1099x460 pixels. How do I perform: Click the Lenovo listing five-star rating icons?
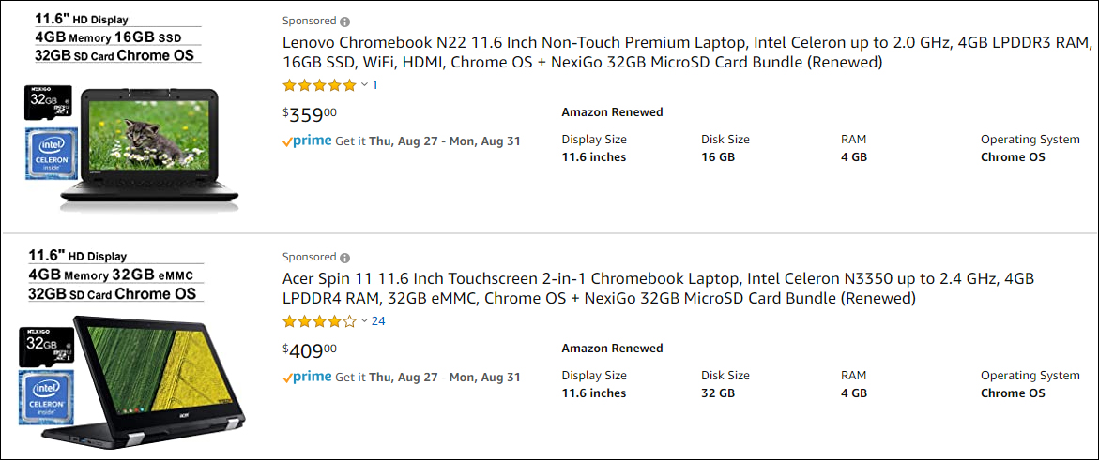pos(319,85)
